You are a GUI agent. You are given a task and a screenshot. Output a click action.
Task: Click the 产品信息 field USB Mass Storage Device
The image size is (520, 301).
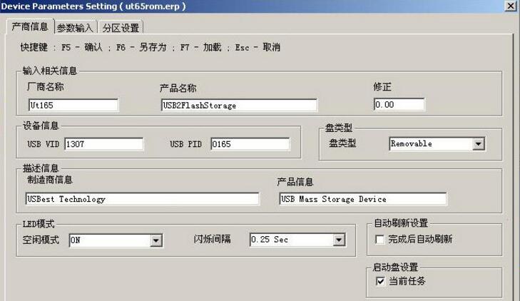363,199
